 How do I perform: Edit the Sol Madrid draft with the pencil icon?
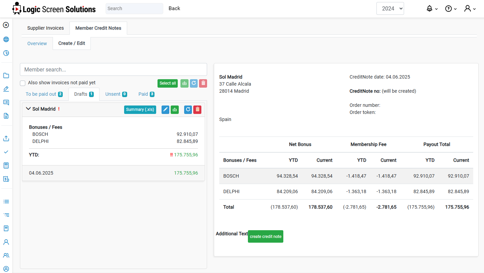[165, 110]
